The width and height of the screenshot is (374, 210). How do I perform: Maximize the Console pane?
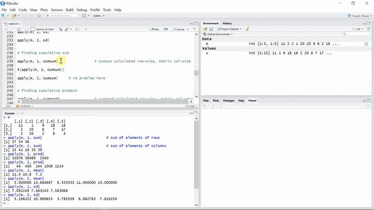pos(196,113)
